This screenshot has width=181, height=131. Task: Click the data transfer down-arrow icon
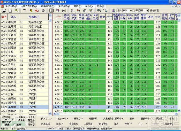point(99,11)
